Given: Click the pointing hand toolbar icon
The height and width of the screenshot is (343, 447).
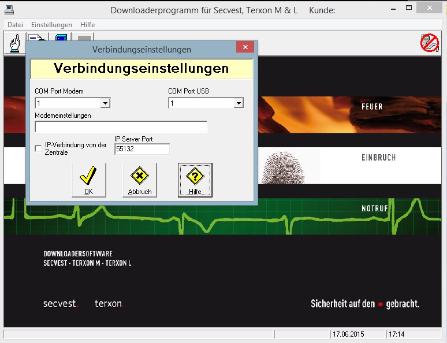Looking at the screenshot, I should (x=14, y=43).
